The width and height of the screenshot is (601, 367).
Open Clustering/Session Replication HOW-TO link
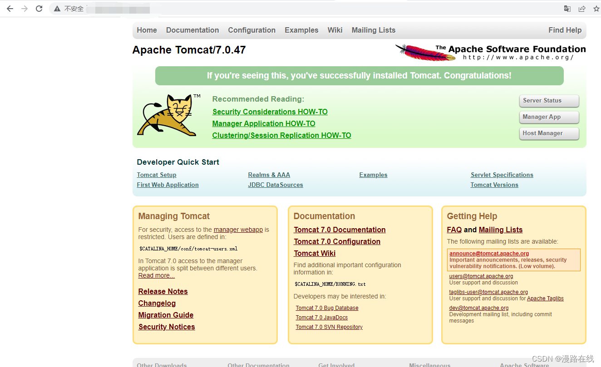point(282,135)
